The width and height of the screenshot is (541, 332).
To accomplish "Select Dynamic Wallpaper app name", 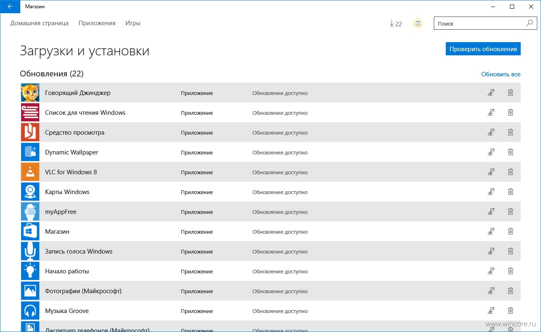I will pyautogui.click(x=72, y=152).
